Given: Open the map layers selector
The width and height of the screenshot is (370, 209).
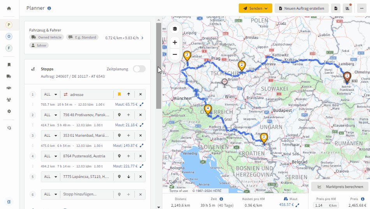Looking at the screenshot, I should click(174, 29).
